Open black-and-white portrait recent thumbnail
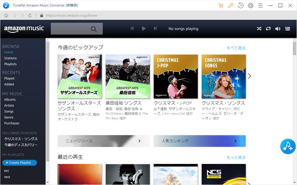This screenshot has height=185, width=297. pos(128,174)
